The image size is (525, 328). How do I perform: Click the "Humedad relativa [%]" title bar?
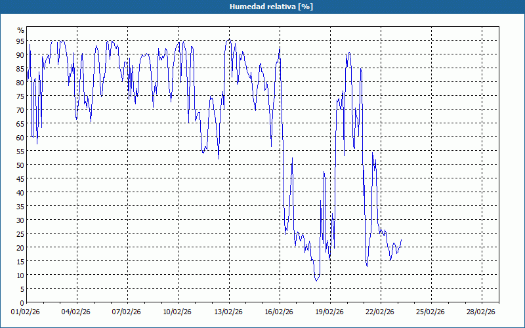coord(262,7)
